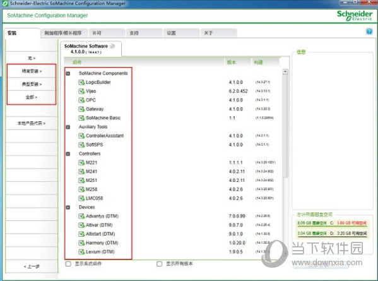Click the Advantys version 7.0.0.99
Image resolution: width=378 pixels, height=281 pixels.
(x=237, y=216)
